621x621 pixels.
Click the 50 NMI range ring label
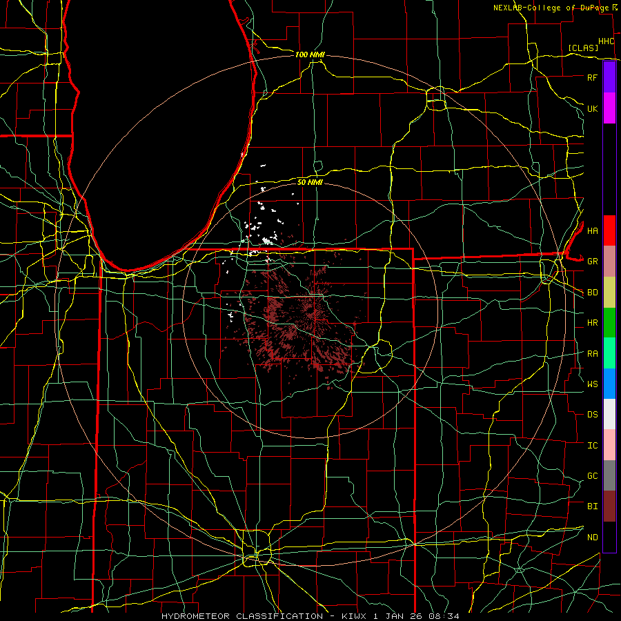(x=310, y=182)
